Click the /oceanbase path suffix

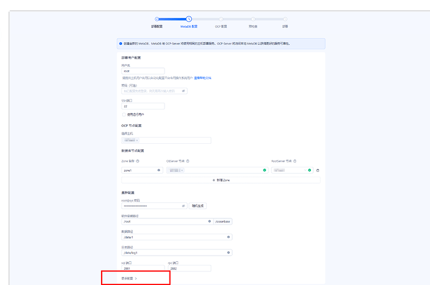222,222
